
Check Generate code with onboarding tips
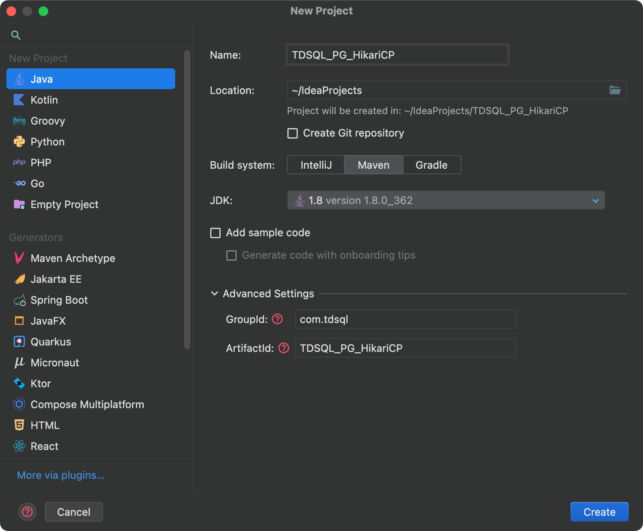pyautogui.click(x=231, y=255)
